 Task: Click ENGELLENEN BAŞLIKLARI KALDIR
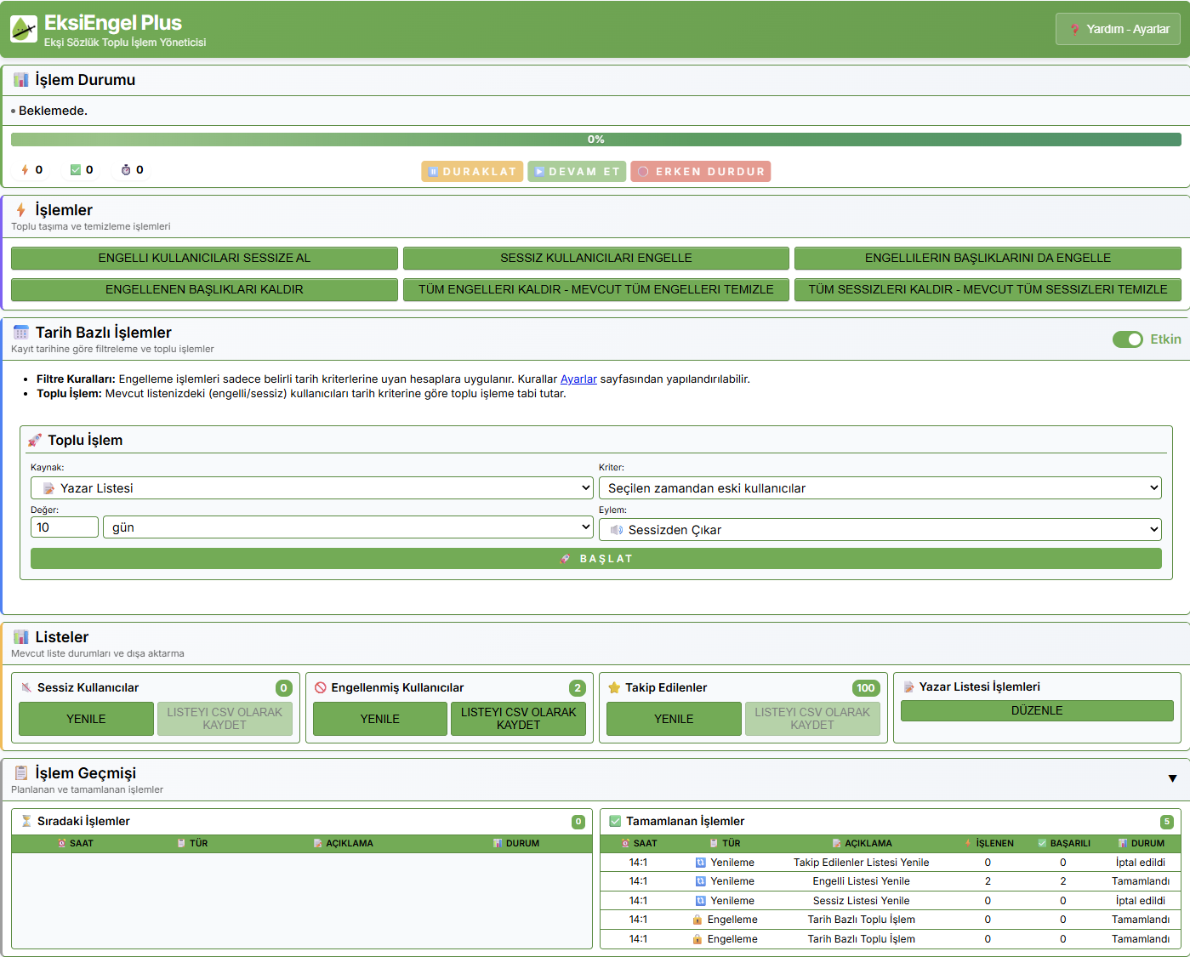[204, 289]
